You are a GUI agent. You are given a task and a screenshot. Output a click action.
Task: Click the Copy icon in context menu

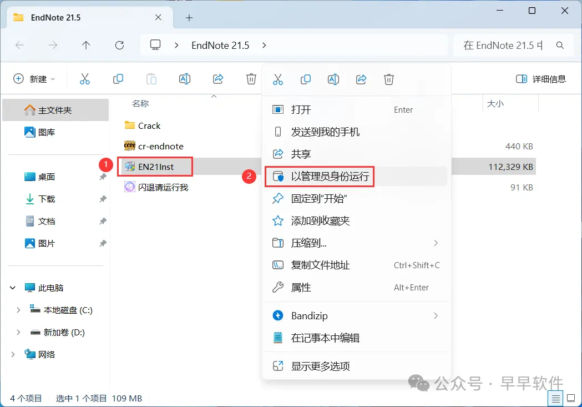pyautogui.click(x=306, y=79)
